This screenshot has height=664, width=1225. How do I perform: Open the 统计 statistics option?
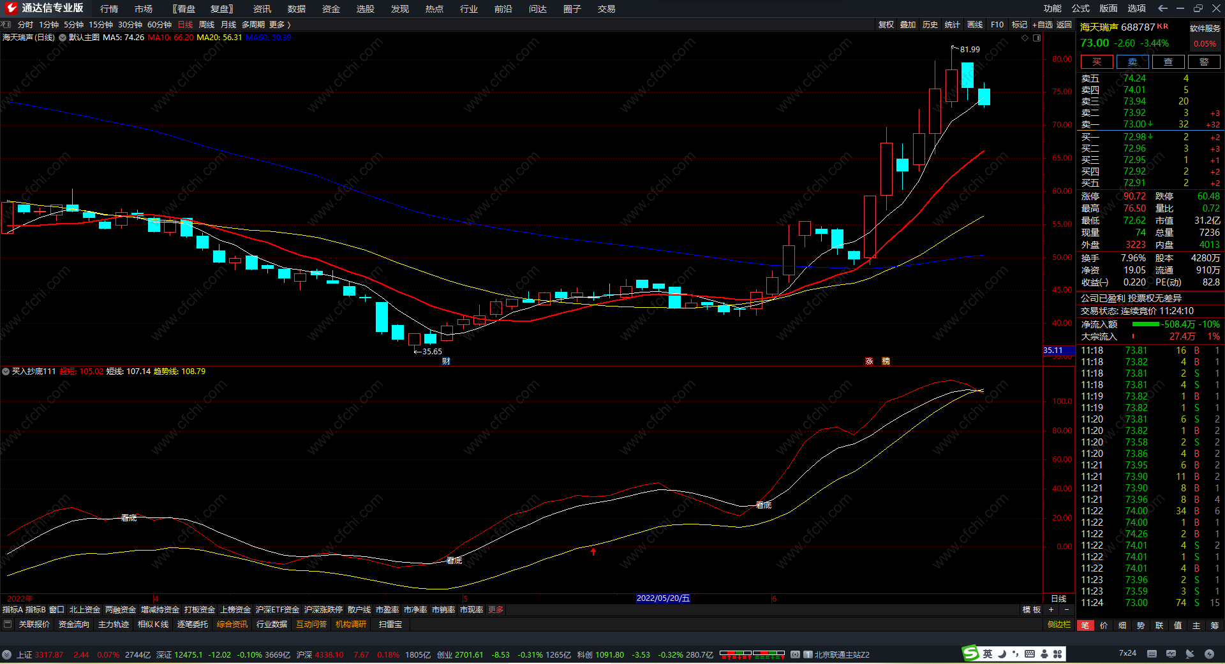[x=953, y=25]
